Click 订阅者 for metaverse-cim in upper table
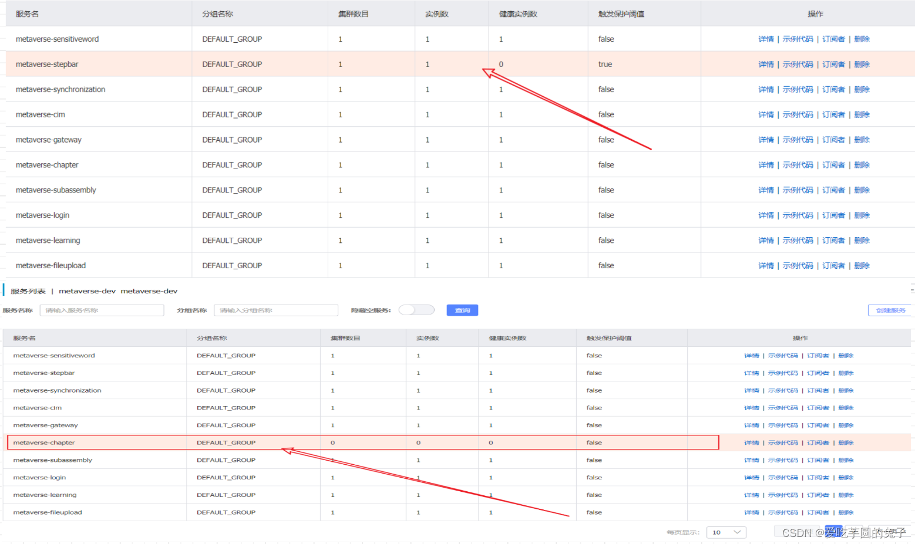The width and height of the screenshot is (915, 544). [833, 114]
